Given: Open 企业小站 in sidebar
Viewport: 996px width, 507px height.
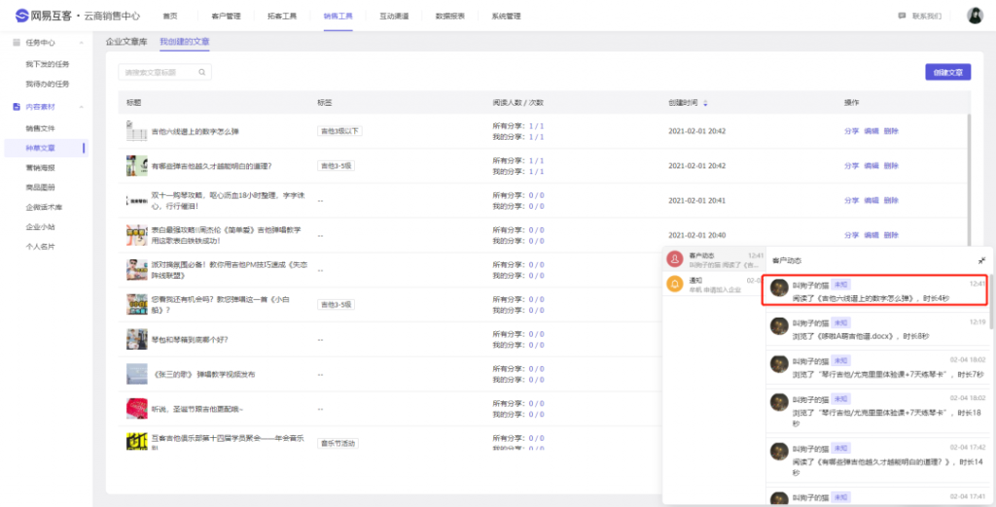Looking at the screenshot, I should [x=40, y=226].
